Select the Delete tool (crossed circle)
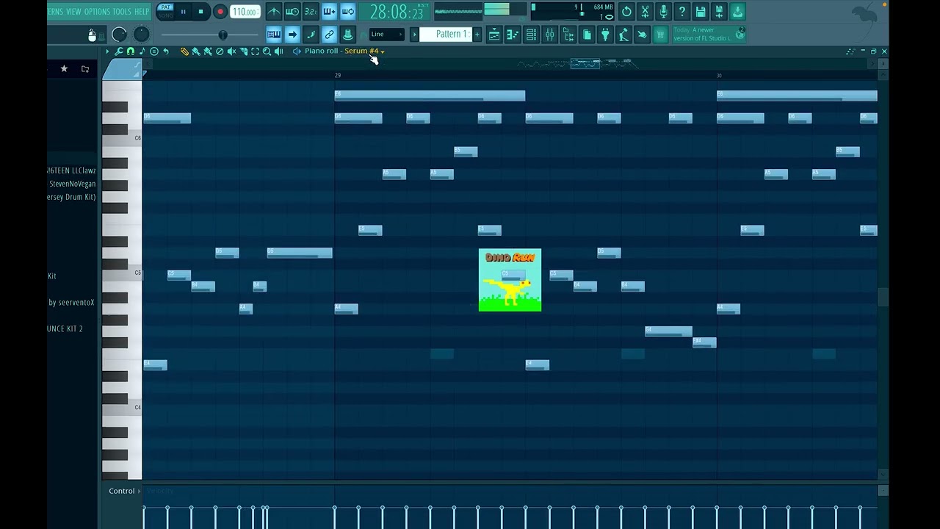The height and width of the screenshot is (529, 940). click(220, 51)
